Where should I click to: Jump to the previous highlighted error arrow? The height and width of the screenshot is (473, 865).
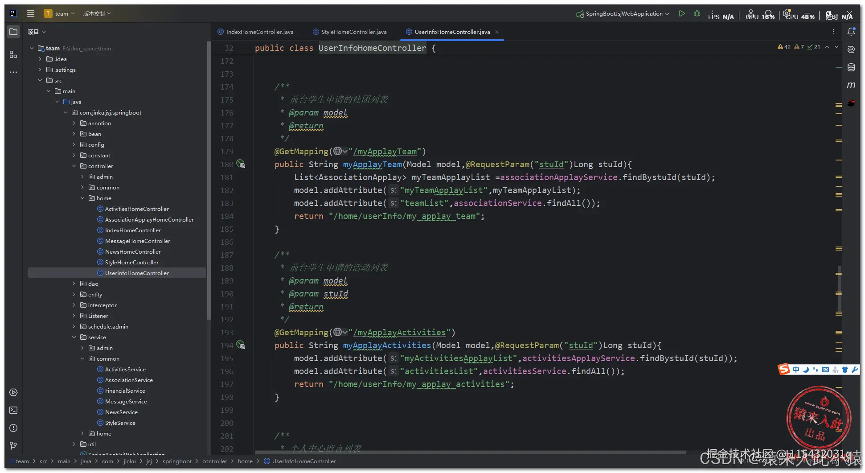[827, 47]
